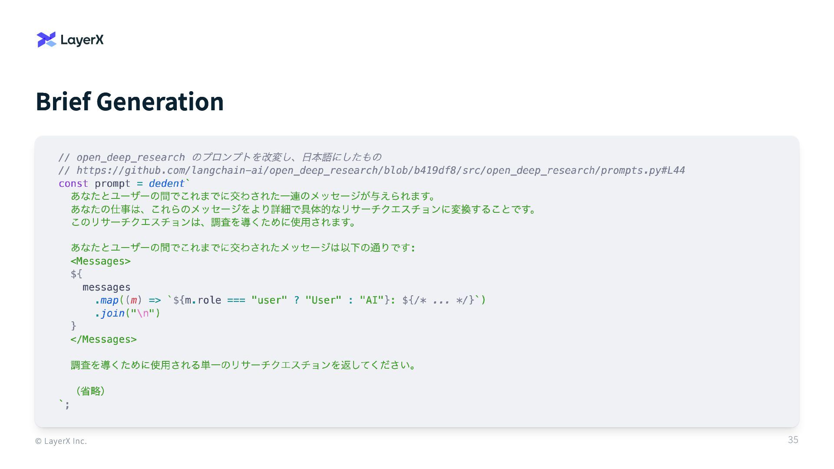The height and width of the screenshot is (469, 834).
Task: Click the .map method call
Action: pyautogui.click(x=107, y=300)
